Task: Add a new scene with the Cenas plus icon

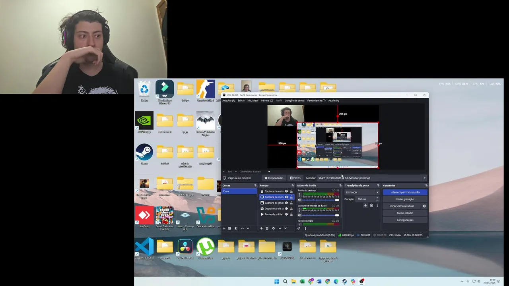Action: (x=224, y=228)
